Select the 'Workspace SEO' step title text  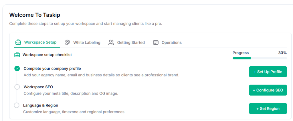pyautogui.click(x=38, y=87)
